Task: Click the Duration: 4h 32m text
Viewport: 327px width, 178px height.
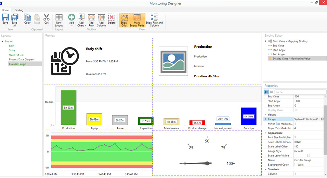Action: coord(207,76)
